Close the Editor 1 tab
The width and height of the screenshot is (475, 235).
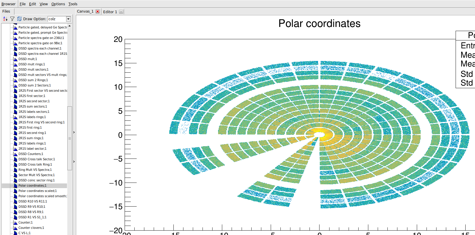pos(121,12)
